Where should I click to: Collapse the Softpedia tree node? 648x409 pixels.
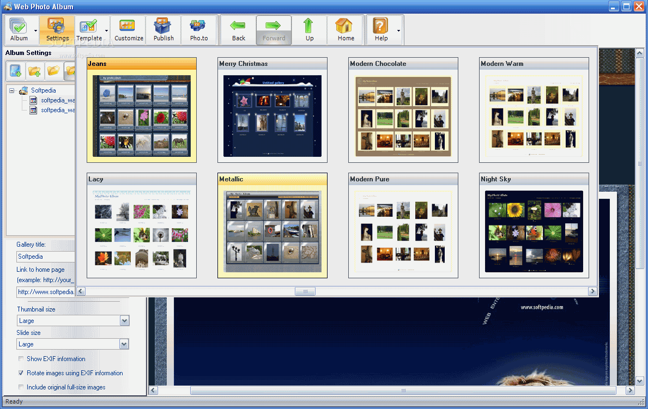[11, 90]
